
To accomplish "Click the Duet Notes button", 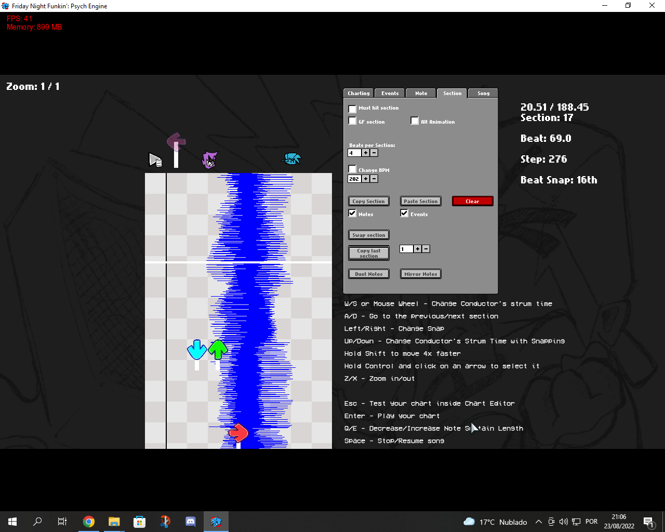I will point(368,274).
